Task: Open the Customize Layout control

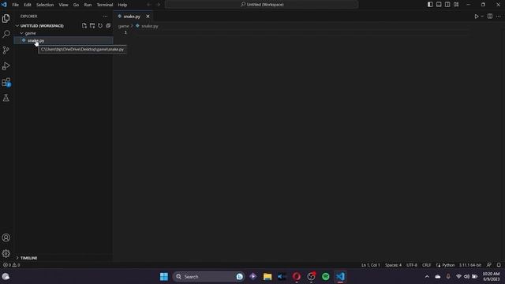Action: [x=456, y=5]
